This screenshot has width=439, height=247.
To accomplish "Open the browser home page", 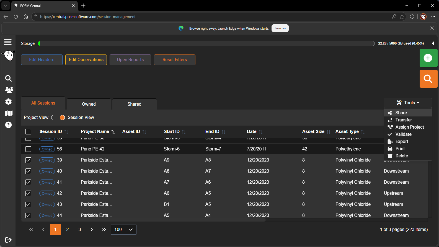I will tap(26, 17).
